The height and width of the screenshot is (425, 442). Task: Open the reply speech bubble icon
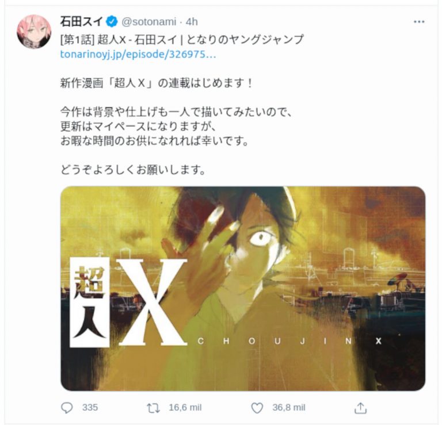click(x=67, y=408)
